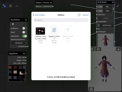122x92 pixels.
Task: Select the Madara_Uchiha.mtl file
Action: pos(68,34)
